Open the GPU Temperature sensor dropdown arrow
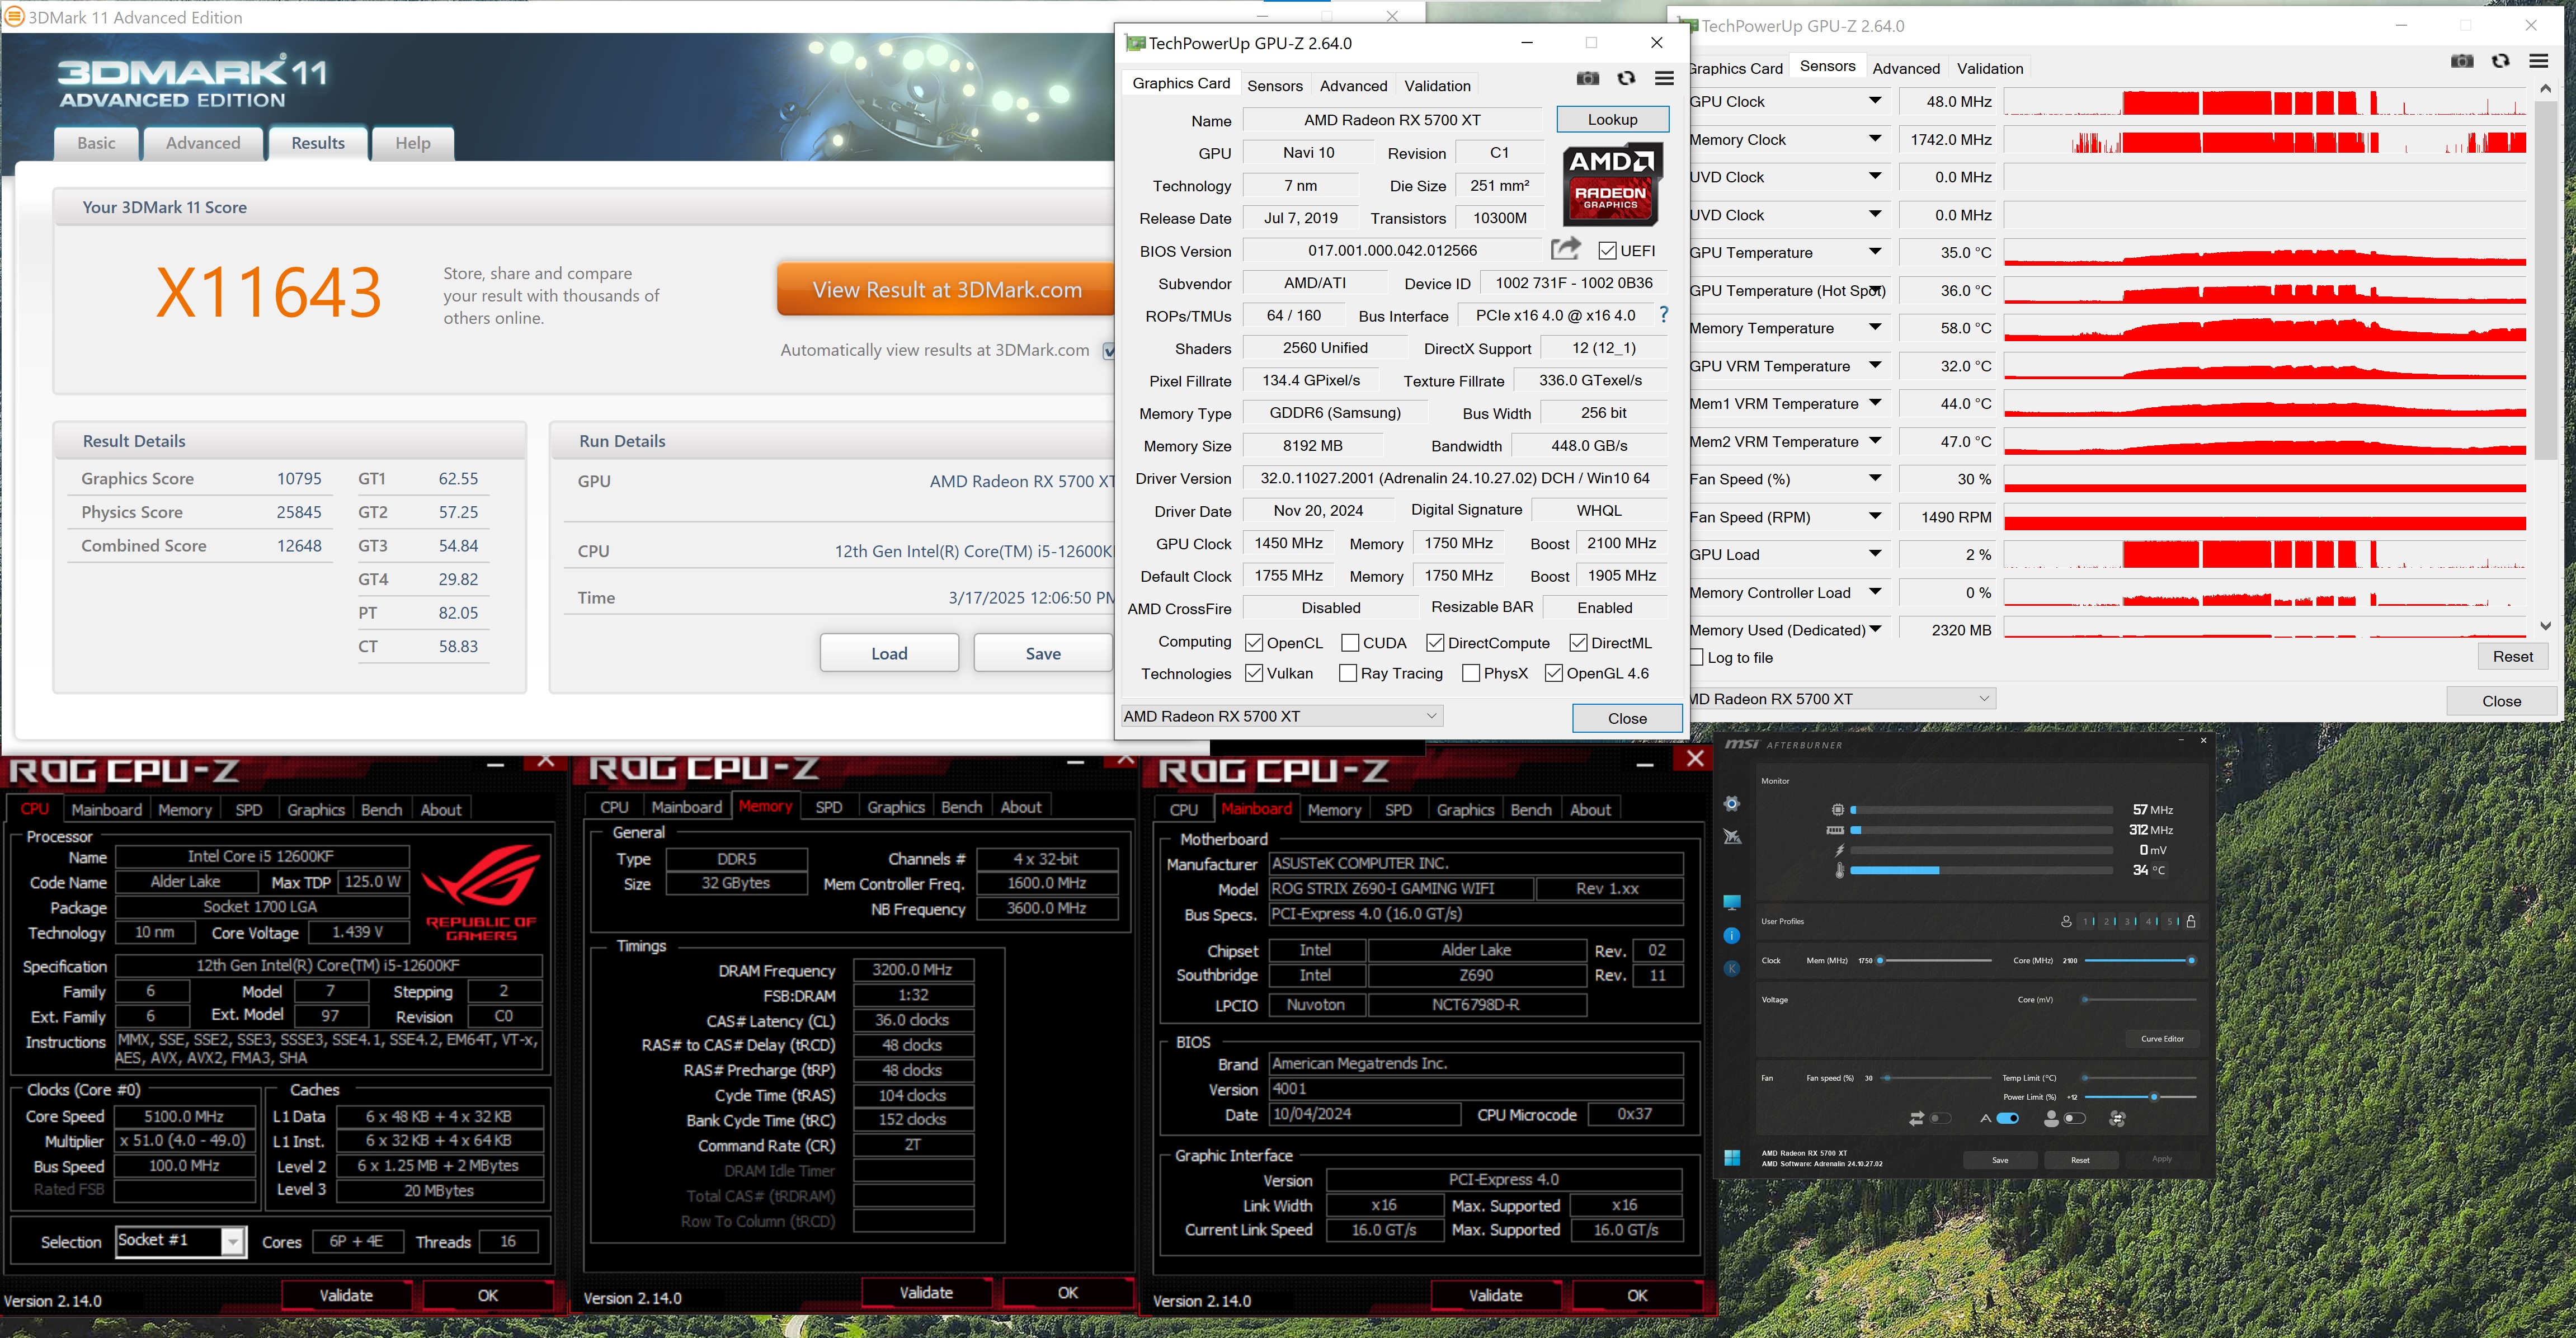2576x1338 pixels. pos(1875,252)
